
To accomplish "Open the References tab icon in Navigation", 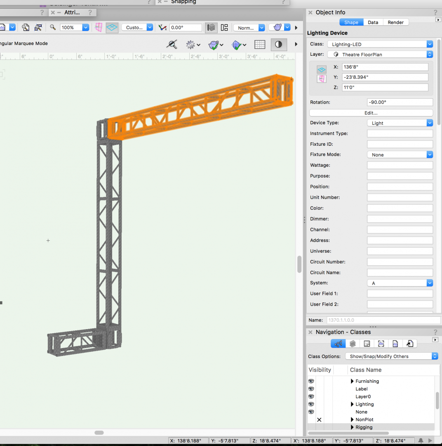I will pos(409,344).
